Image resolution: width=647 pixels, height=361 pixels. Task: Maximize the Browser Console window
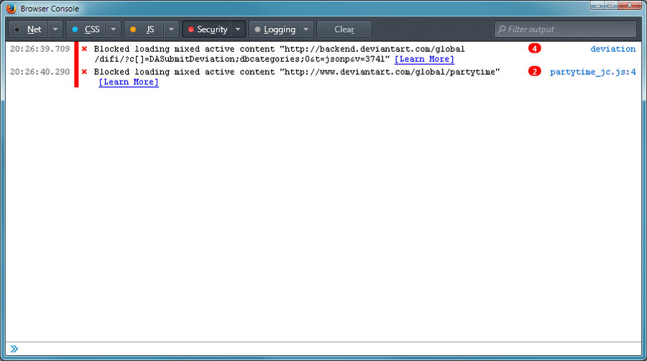[x=611, y=5]
